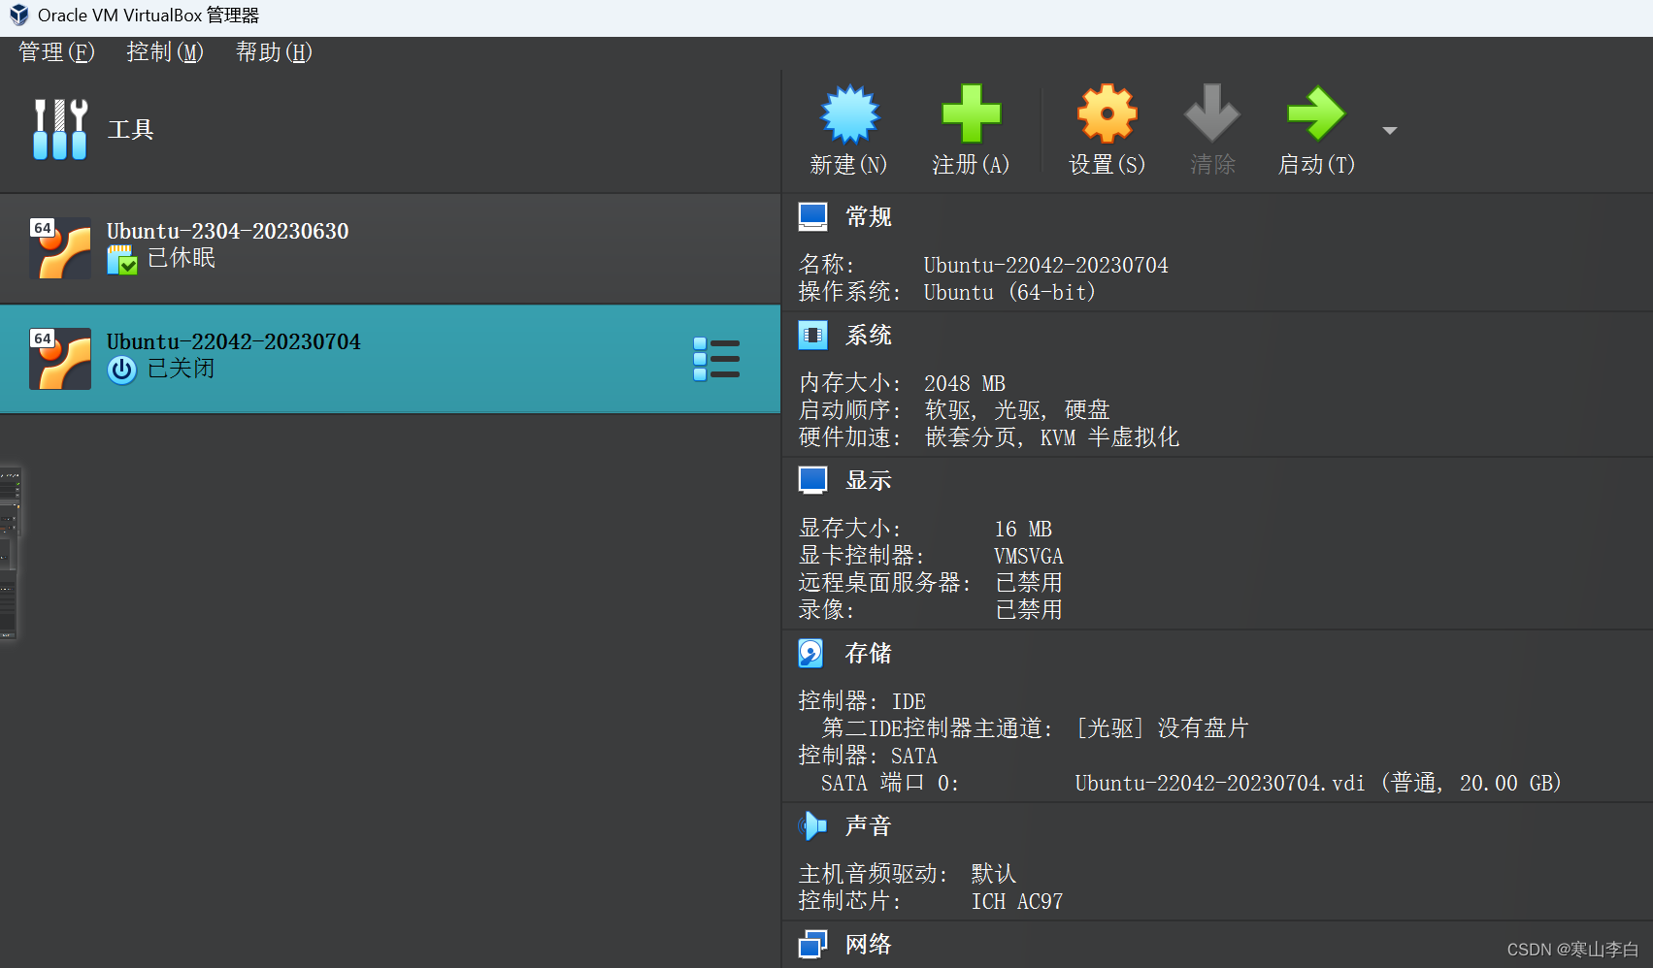Click the VirtualBox logo in title bar

(x=18, y=16)
